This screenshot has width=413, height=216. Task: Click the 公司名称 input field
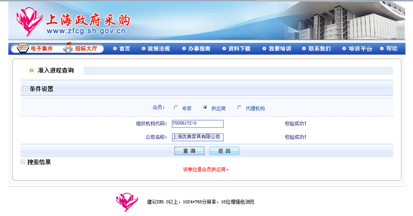pos(197,137)
